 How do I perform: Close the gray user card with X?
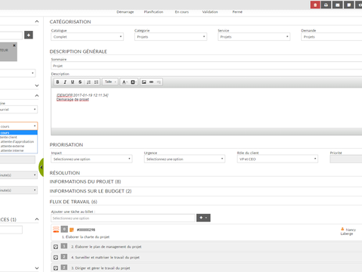[14, 45]
